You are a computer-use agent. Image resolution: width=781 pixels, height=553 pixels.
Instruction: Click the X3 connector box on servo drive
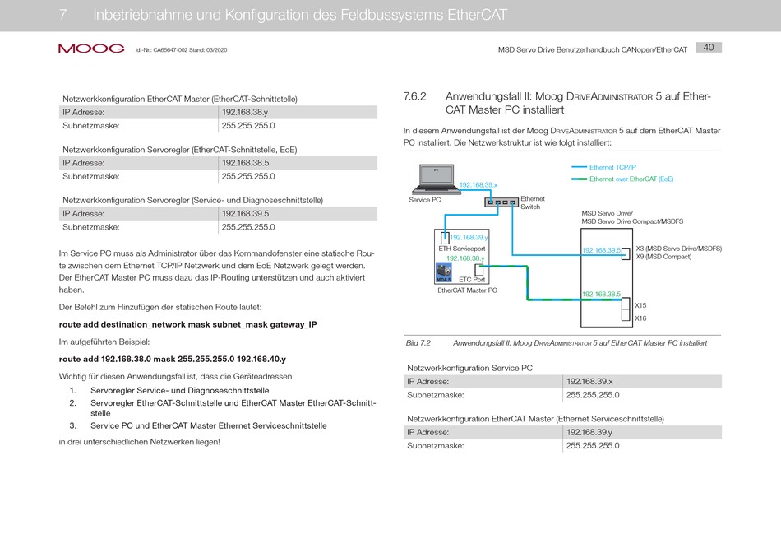point(626,253)
